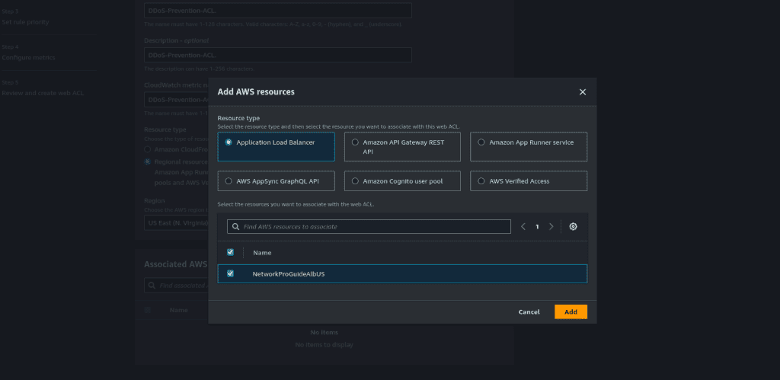Screen dimensions: 780x380
Task: Close the Add AWS resources dialog
Action: (x=583, y=92)
